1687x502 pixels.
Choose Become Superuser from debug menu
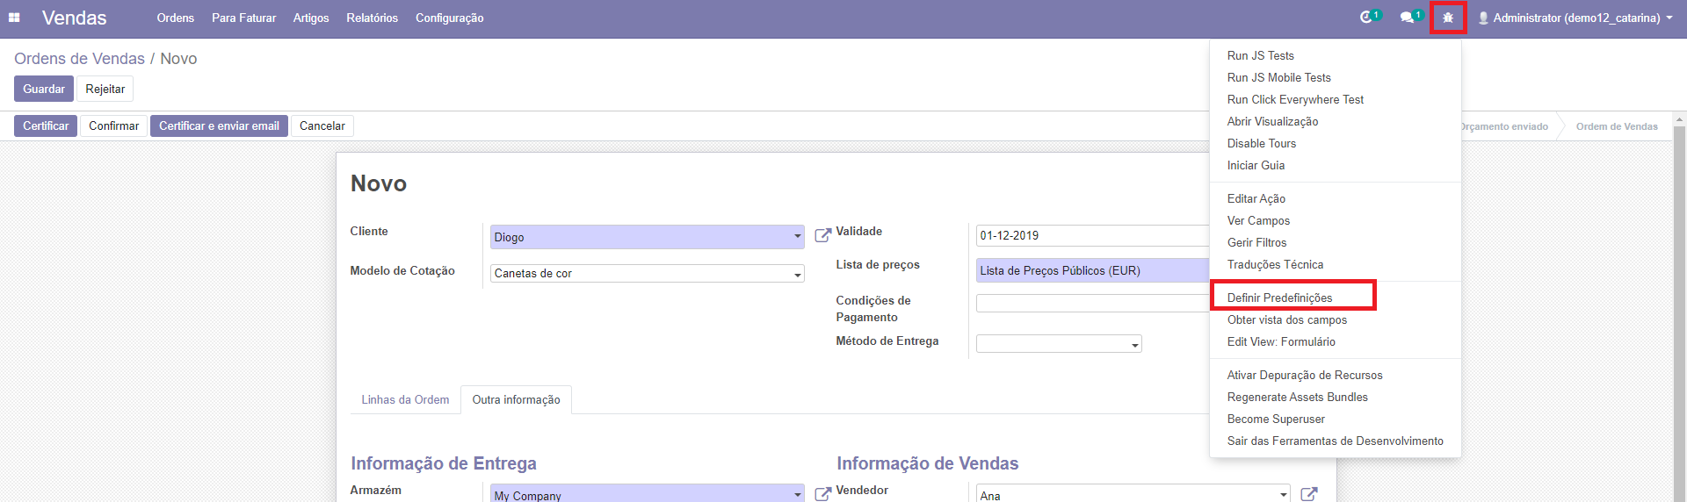[1276, 419]
